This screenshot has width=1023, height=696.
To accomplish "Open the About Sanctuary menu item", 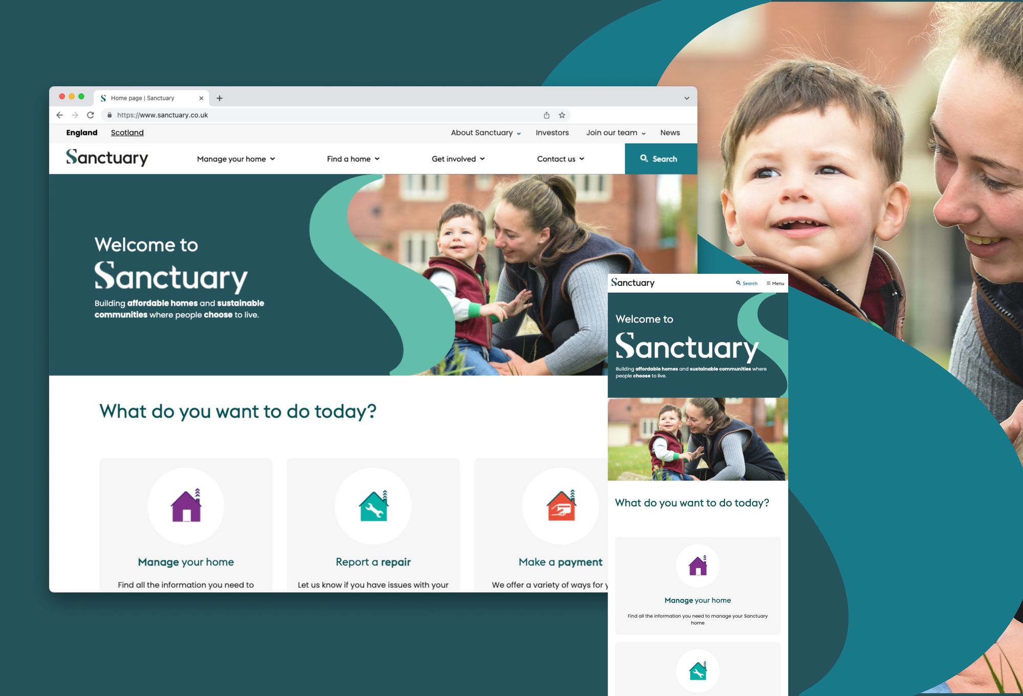I will coord(482,132).
